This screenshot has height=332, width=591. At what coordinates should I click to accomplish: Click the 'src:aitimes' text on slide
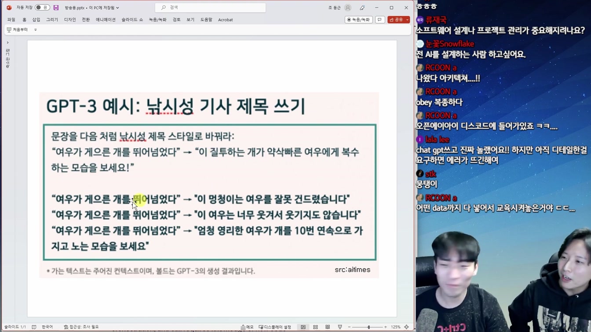coord(352,270)
